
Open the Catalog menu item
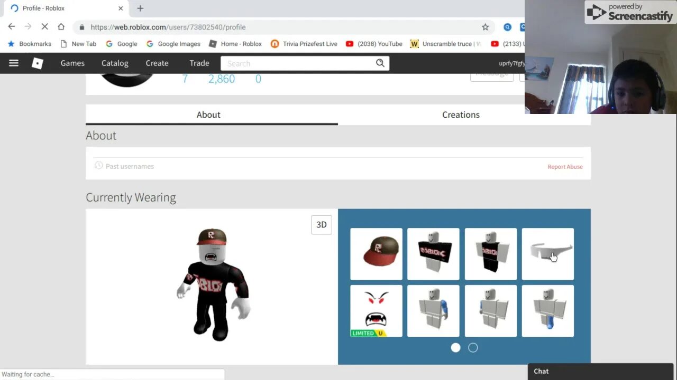pyautogui.click(x=115, y=63)
